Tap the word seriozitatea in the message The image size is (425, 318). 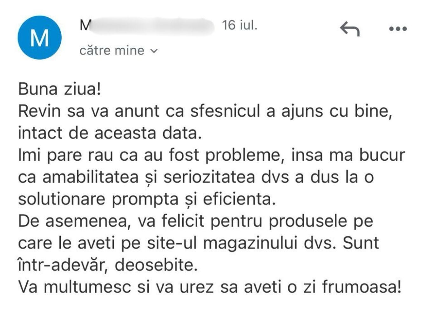click(x=209, y=177)
